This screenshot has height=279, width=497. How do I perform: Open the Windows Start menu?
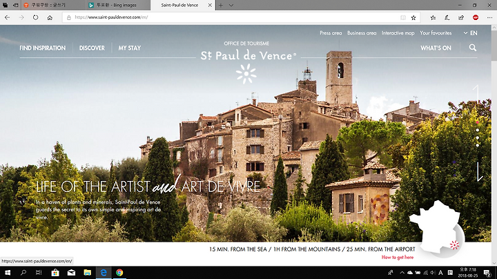(8, 272)
